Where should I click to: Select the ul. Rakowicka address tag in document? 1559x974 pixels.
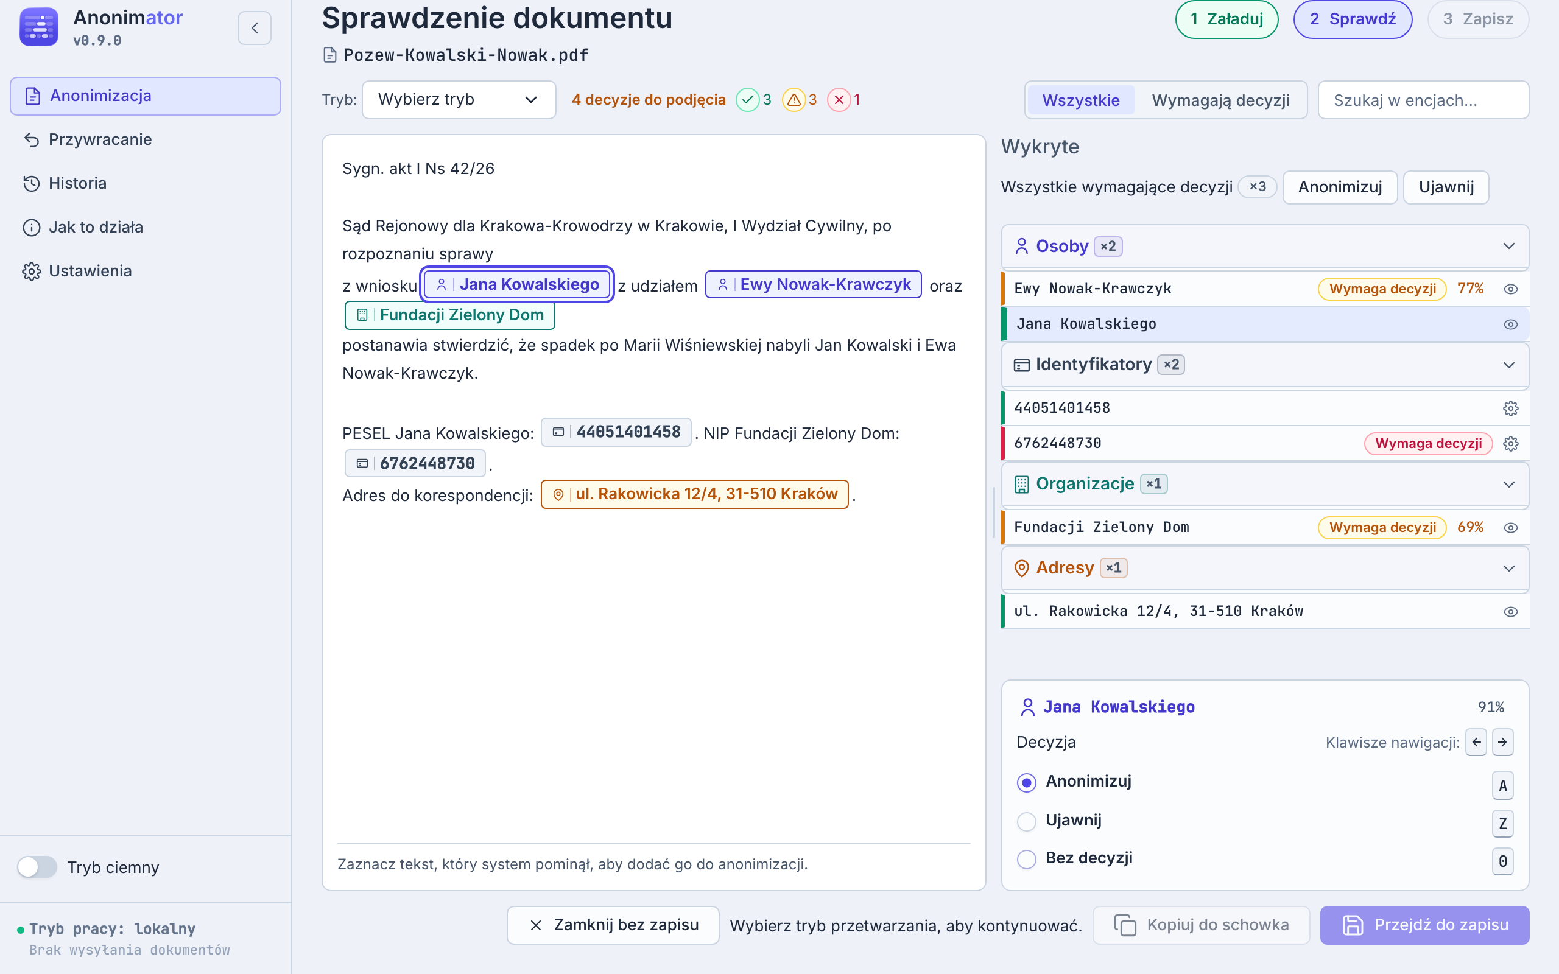coord(694,494)
